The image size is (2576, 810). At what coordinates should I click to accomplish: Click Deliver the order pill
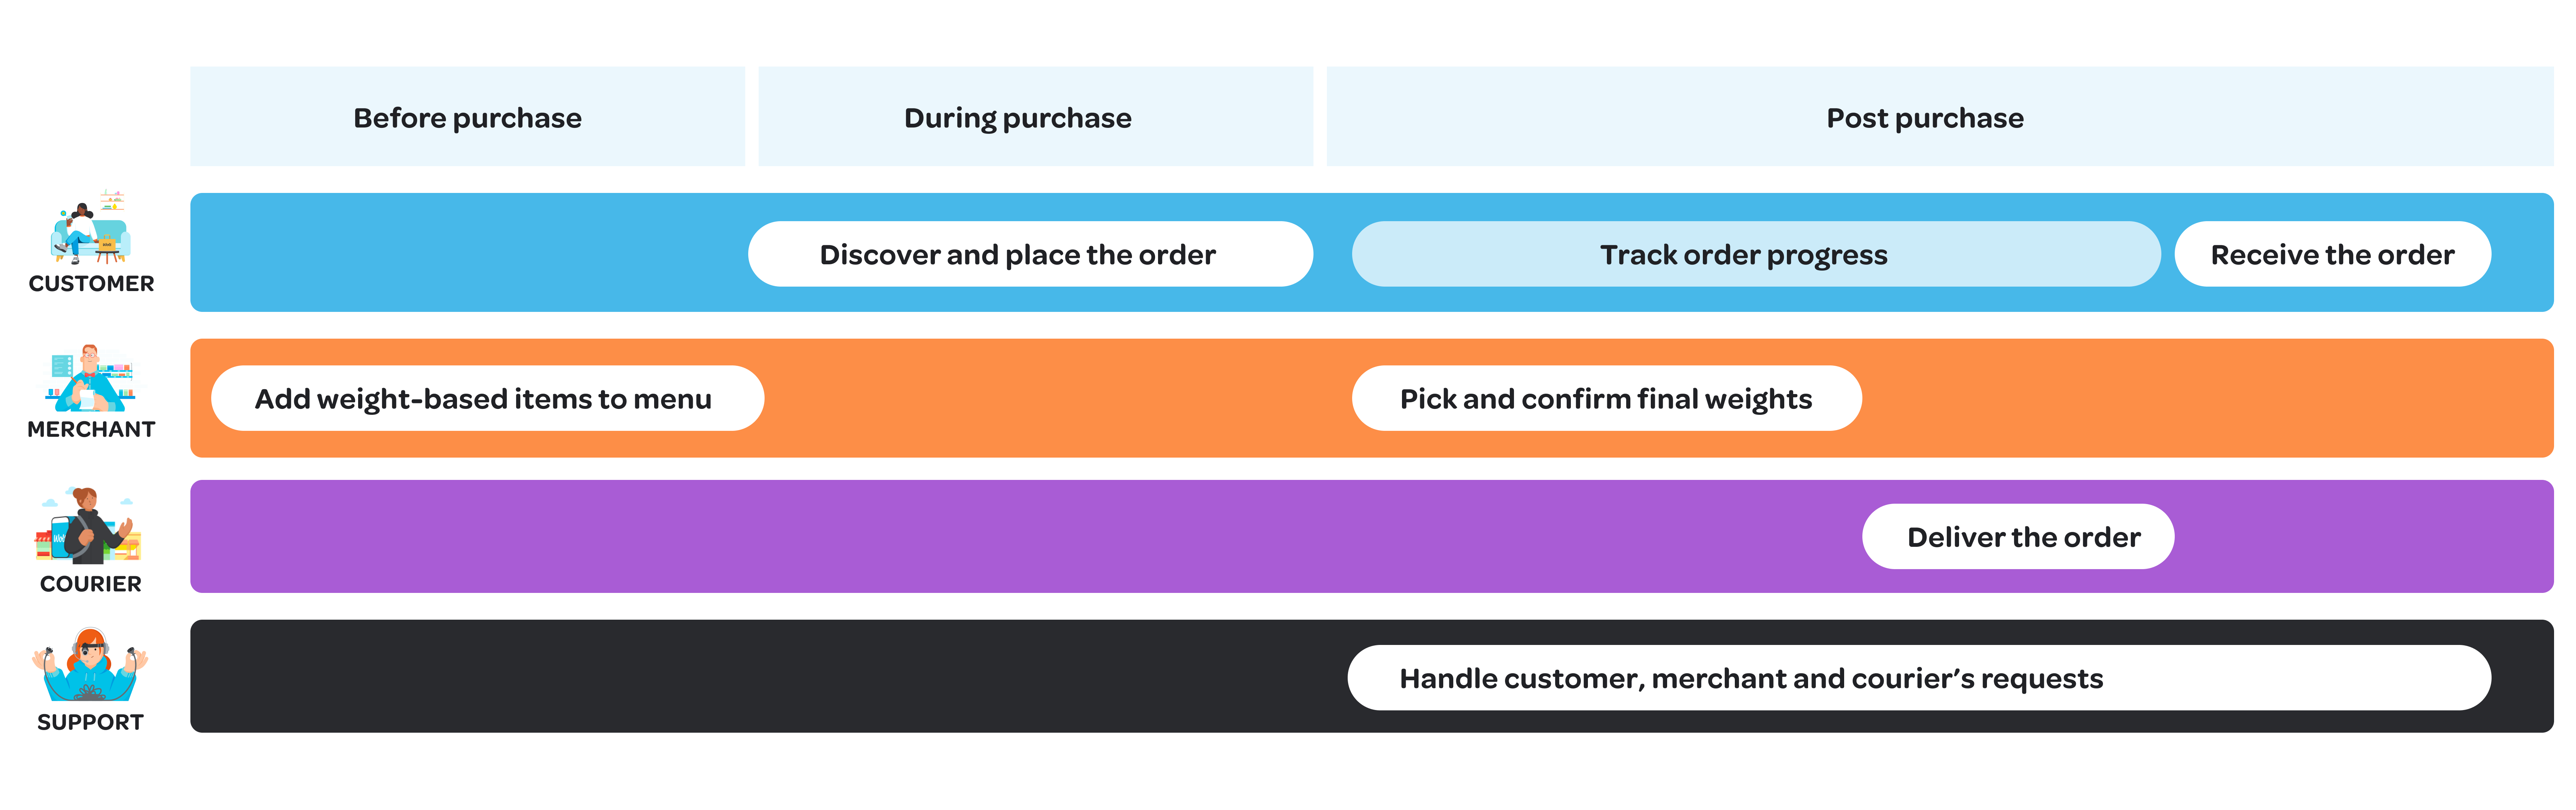coord(2018,537)
